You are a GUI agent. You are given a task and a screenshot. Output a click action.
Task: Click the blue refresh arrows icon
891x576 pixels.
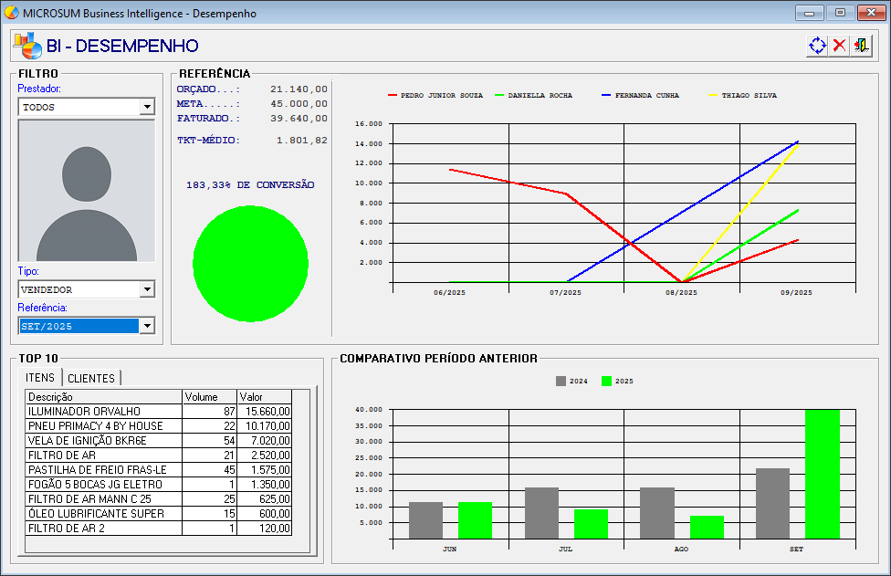(x=817, y=46)
